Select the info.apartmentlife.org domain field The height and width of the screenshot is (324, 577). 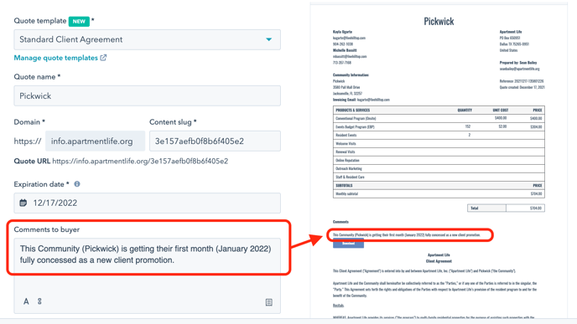pos(96,141)
